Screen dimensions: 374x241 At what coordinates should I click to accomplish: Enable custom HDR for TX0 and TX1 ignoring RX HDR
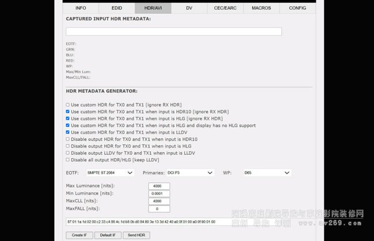(x=68, y=105)
